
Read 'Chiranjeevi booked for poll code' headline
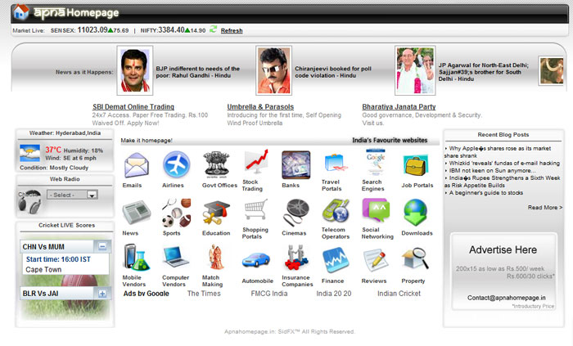click(x=333, y=72)
